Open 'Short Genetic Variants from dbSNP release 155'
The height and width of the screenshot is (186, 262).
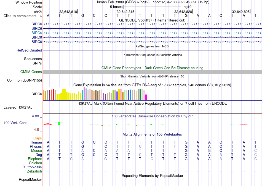pyautogui.click(x=152, y=76)
